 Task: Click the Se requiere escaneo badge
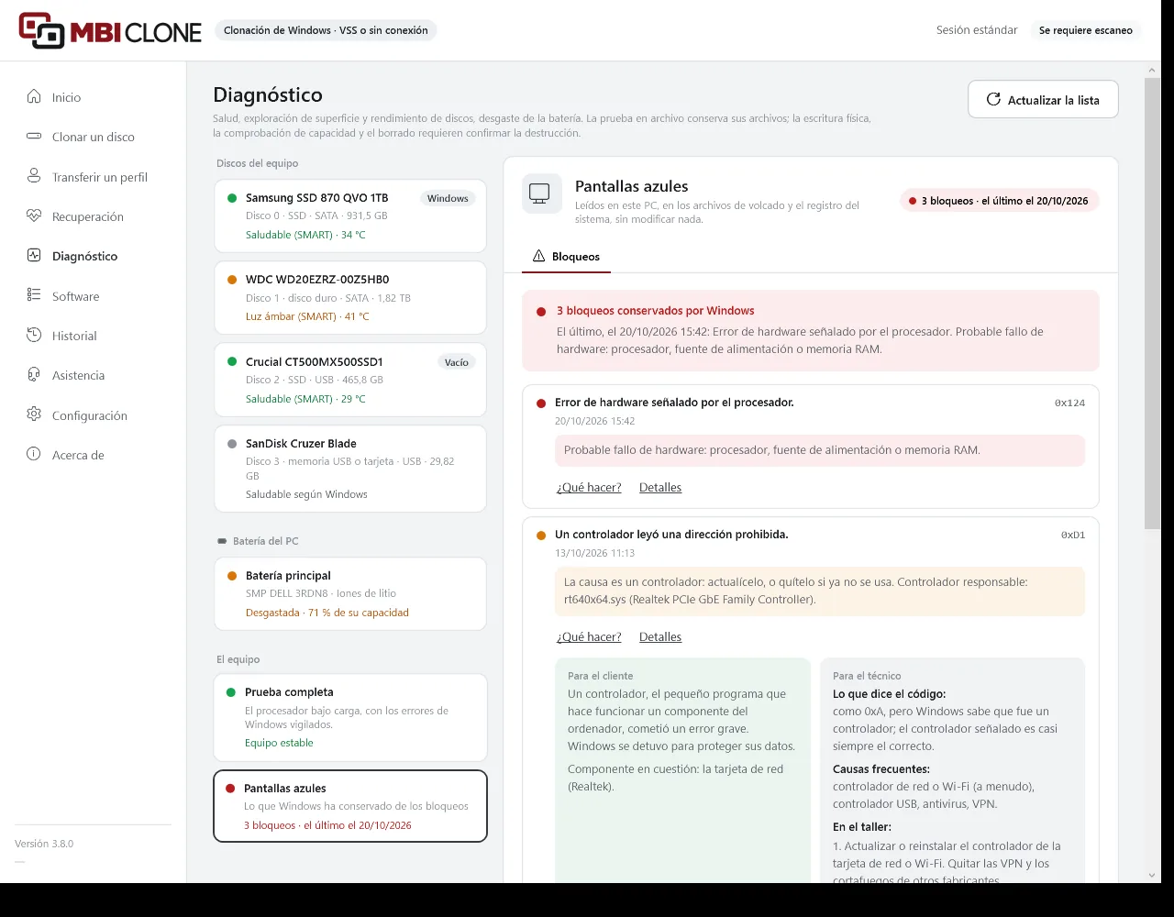point(1086,30)
